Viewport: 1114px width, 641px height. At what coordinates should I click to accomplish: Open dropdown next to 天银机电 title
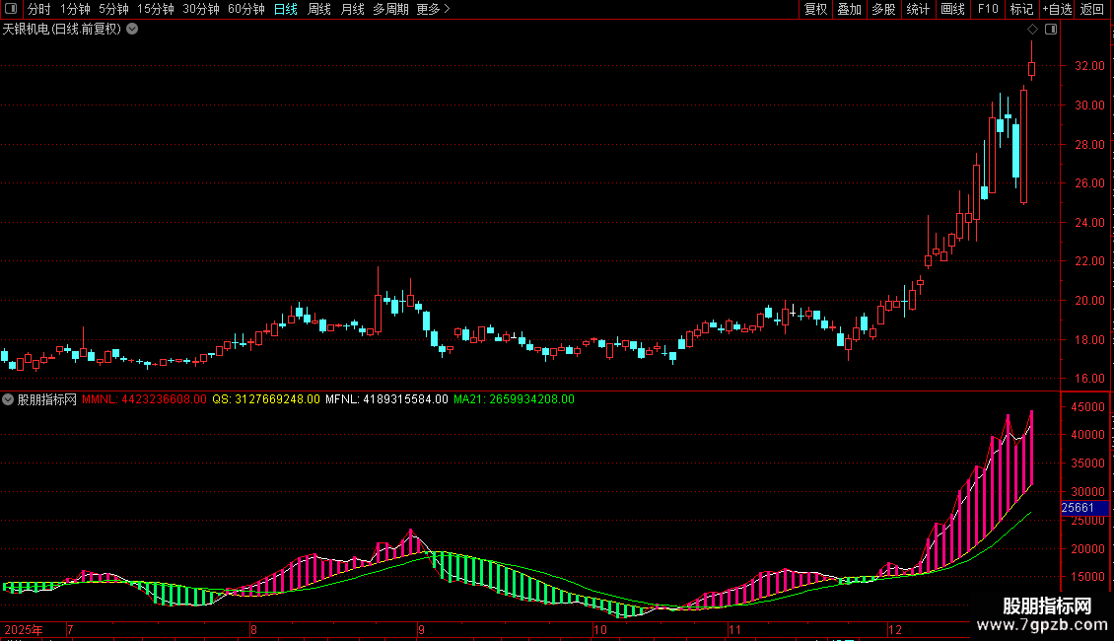point(132,30)
